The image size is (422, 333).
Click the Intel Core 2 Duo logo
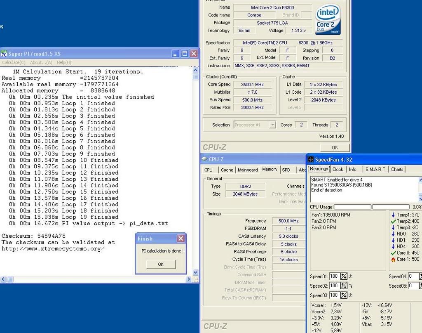328,19
